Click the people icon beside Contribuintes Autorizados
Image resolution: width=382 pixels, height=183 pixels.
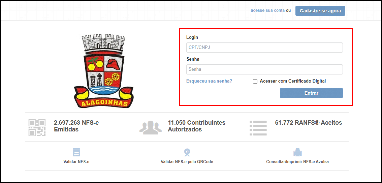(150, 127)
